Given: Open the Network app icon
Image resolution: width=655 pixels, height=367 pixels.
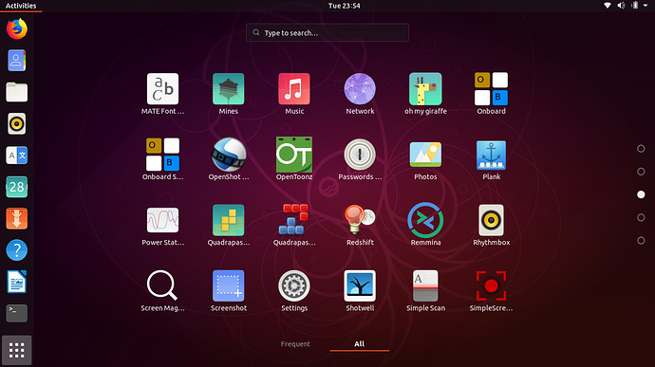Looking at the screenshot, I should click(x=360, y=89).
